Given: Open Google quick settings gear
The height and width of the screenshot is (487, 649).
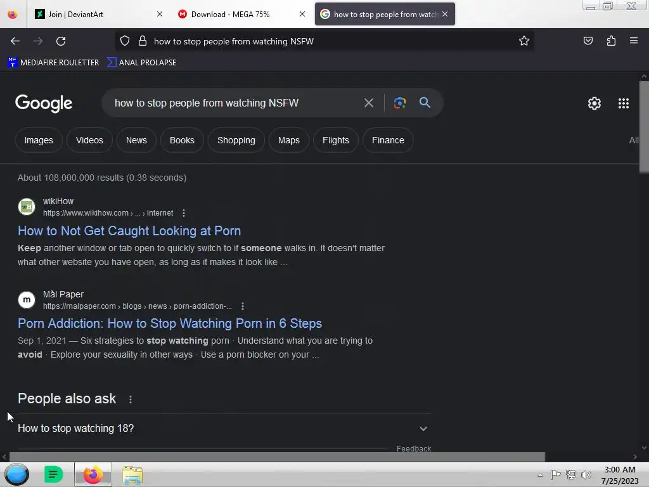Looking at the screenshot, I should click(x=594, y=103).
